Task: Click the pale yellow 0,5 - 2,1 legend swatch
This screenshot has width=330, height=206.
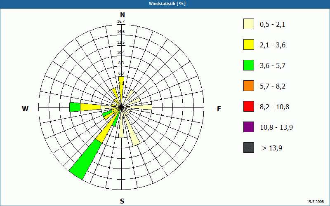Action: pyautogui.click(x=249, y=24)
